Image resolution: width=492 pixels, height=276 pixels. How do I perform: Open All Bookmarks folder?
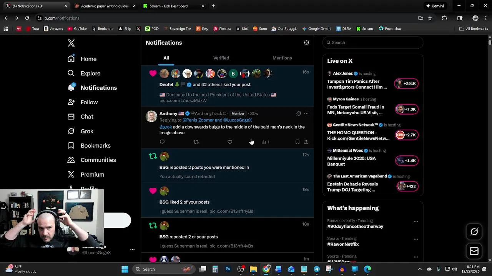pyautogui.click(x=474, y=29)
